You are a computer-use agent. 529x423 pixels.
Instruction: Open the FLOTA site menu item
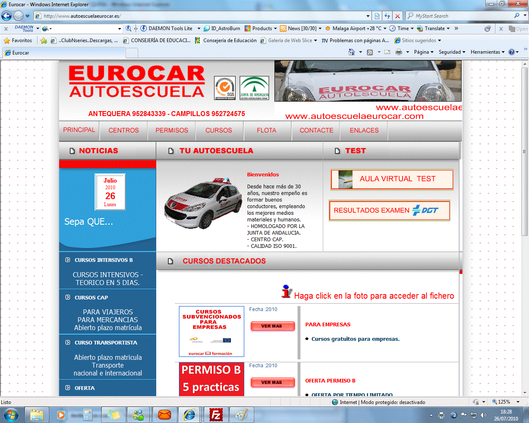click(267, 130)
